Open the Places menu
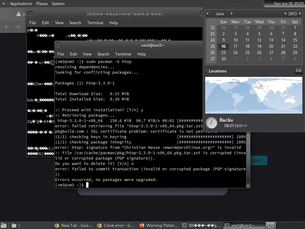 coord(42,4)
